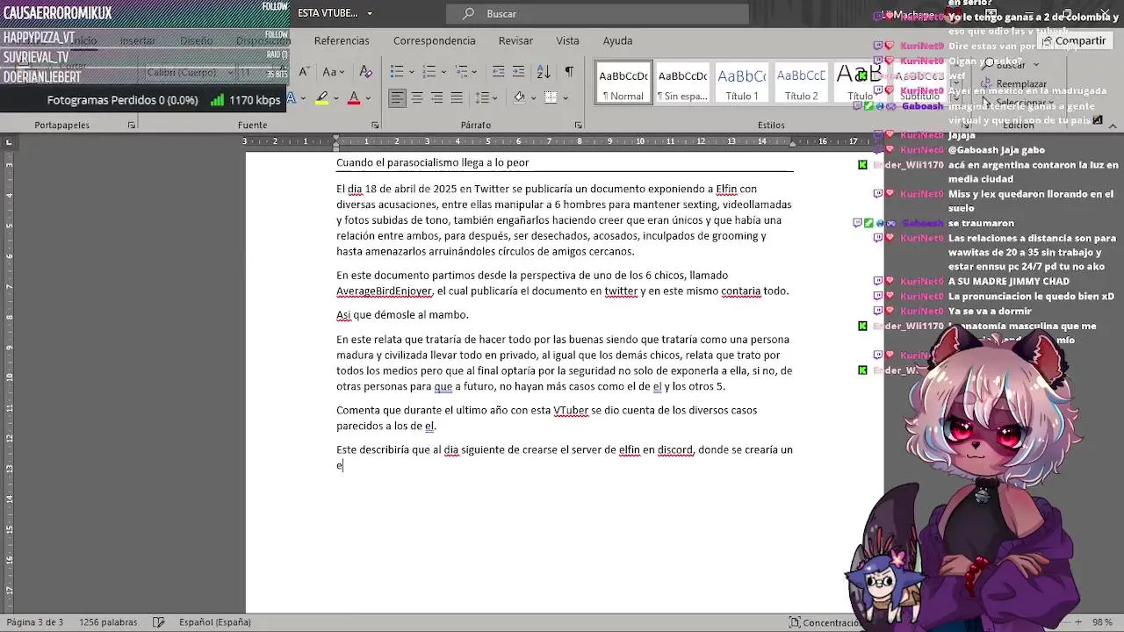The width and height of the screenshot is (1124, 632).
Task: Click the underlined word VTuber in document
Action: click(571, 410)
